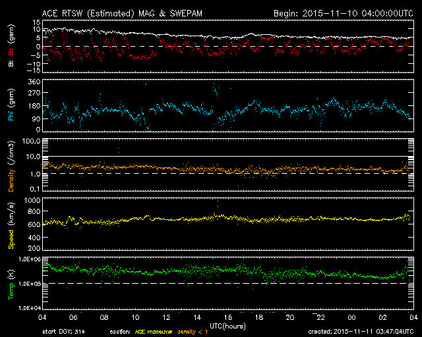The image size is (422, 337).
Task: Click the start DOY: 314 text
Action: tap(63, 331)
